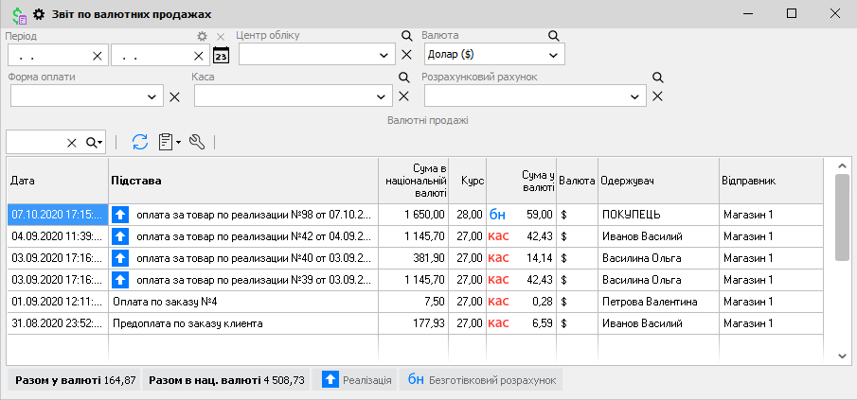
Task: Click the search magnifier above Валюта field
Action: coord(554,36)
